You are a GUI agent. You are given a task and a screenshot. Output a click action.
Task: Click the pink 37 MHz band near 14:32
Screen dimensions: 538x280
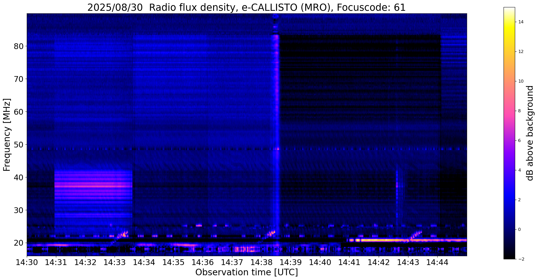[93, 186]
